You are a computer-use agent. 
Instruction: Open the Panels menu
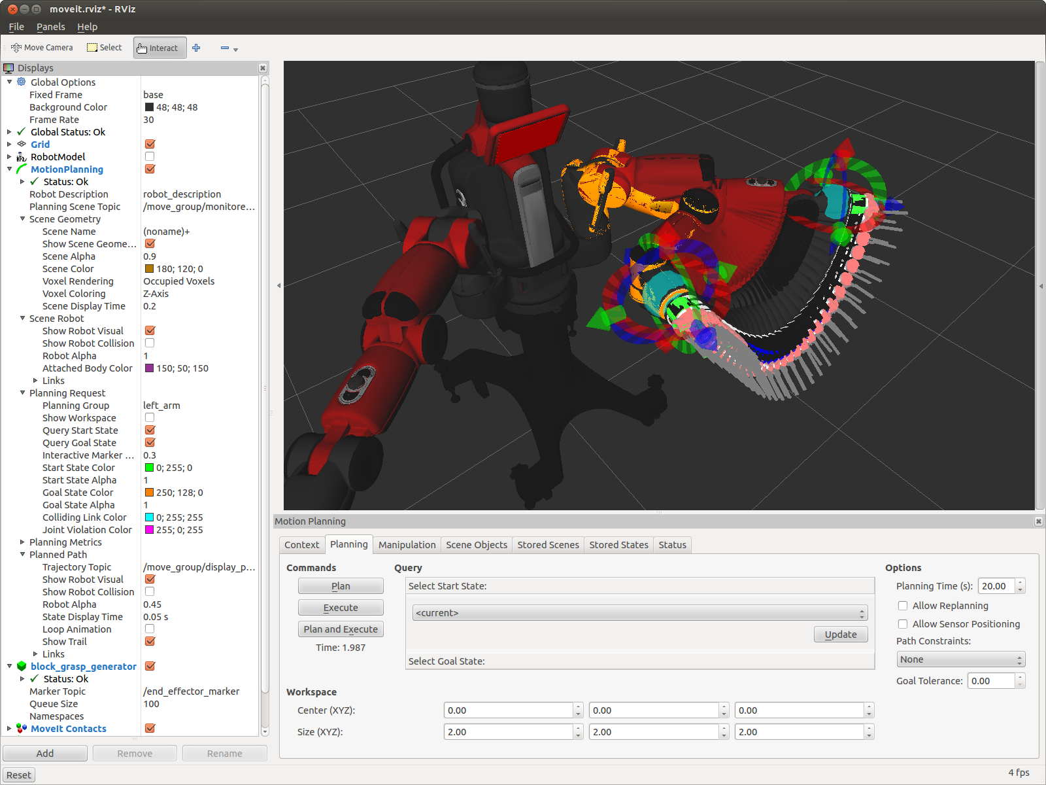click(50, 27)
